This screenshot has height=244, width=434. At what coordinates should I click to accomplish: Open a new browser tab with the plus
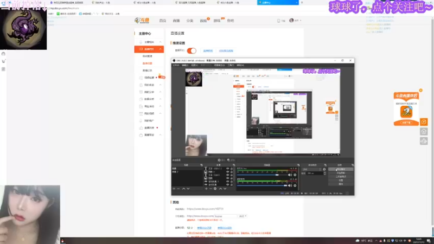(x=302, y=3)
